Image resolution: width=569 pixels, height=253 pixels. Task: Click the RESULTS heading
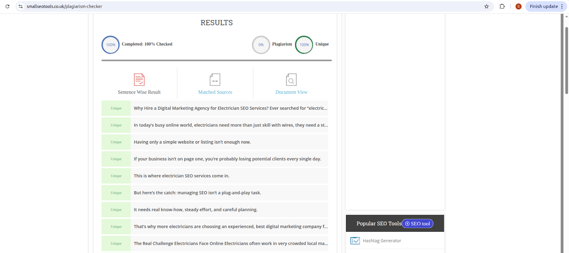[217, 23]
